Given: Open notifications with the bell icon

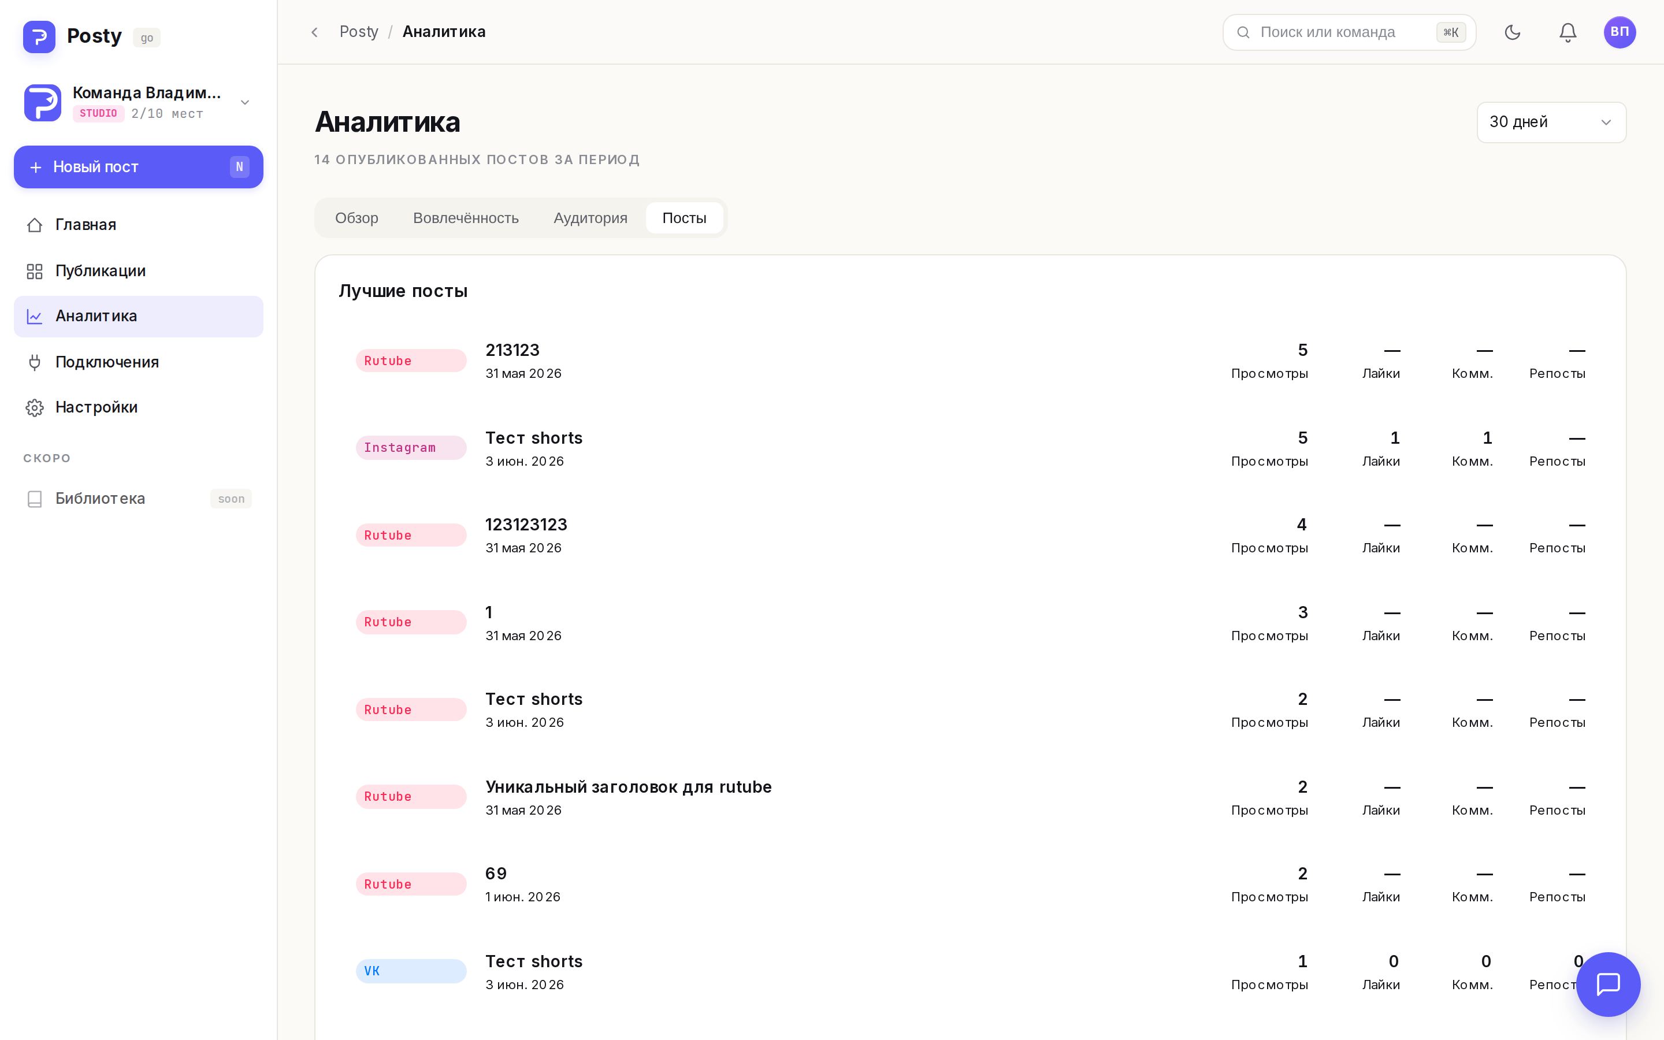Looking at the screenshot, I should 1568,32.
